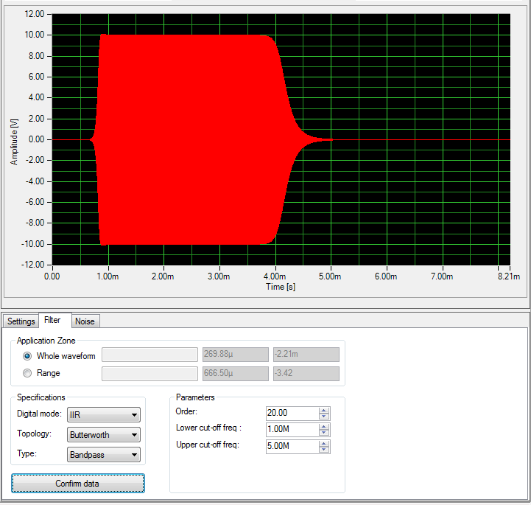Click the Order value field

coord(292,413)
